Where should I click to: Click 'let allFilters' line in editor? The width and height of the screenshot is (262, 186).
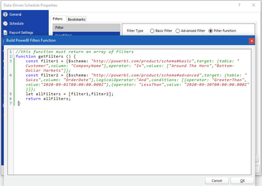click(x=69, y=94)
